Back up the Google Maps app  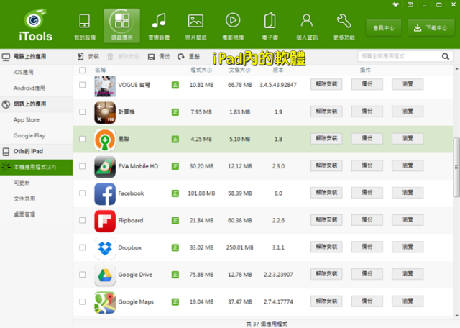pos(367,301)
